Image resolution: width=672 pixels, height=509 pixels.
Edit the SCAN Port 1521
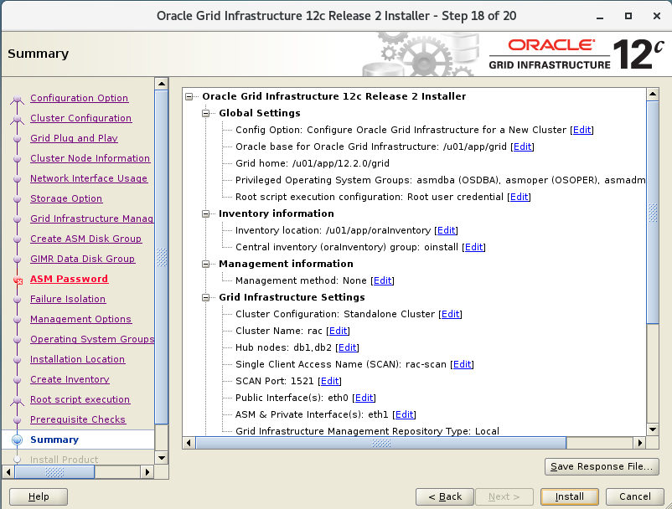point(330,381)
